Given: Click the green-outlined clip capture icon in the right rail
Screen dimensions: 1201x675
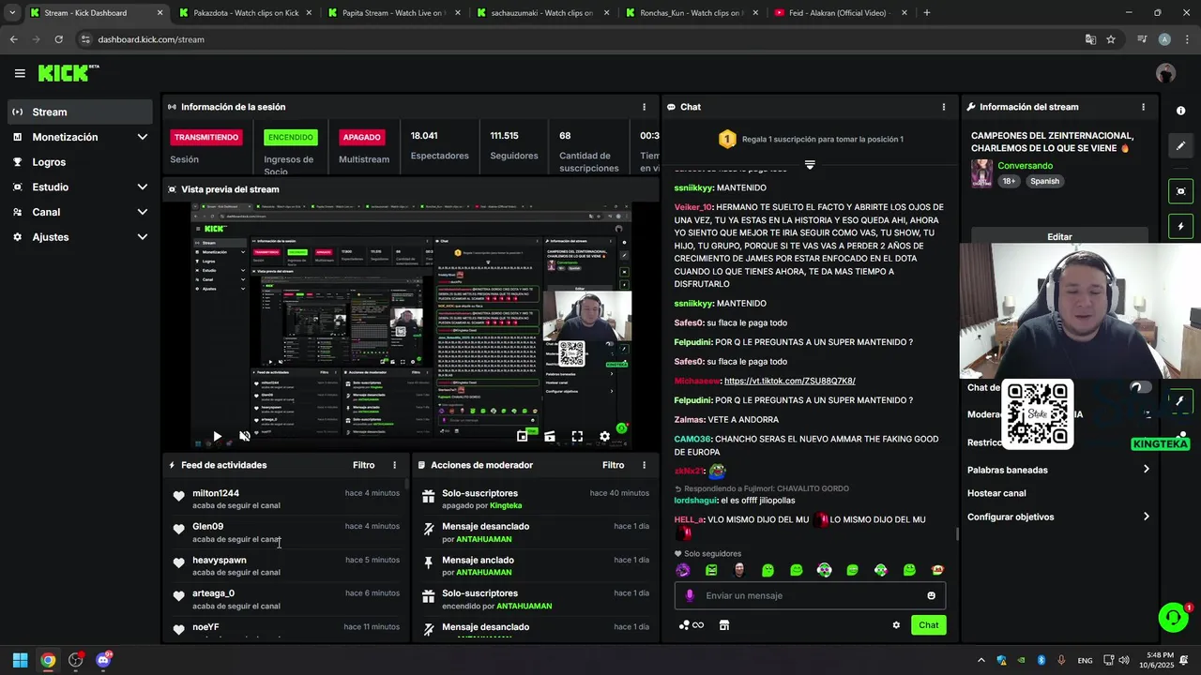Looking at the screenshot, I should [x=1180, y=191].
